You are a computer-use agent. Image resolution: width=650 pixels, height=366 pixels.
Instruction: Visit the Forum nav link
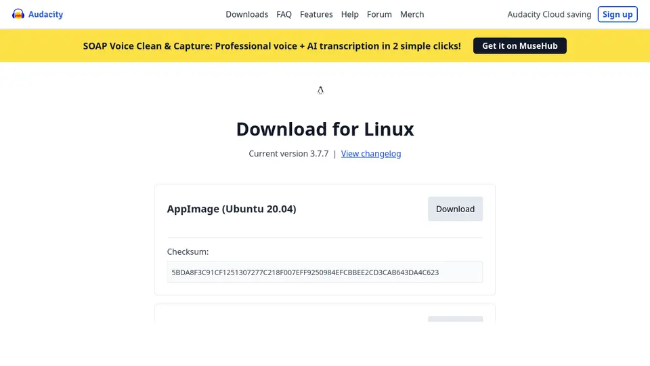(x=379, y=14)
